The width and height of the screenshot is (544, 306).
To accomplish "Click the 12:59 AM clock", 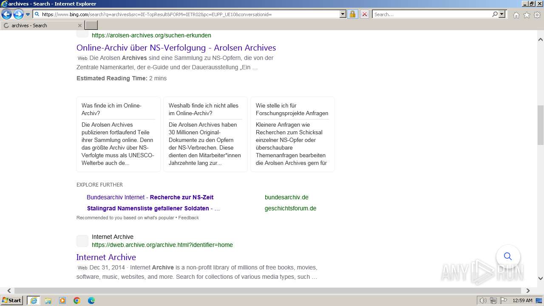I will (x=522, y=300).
